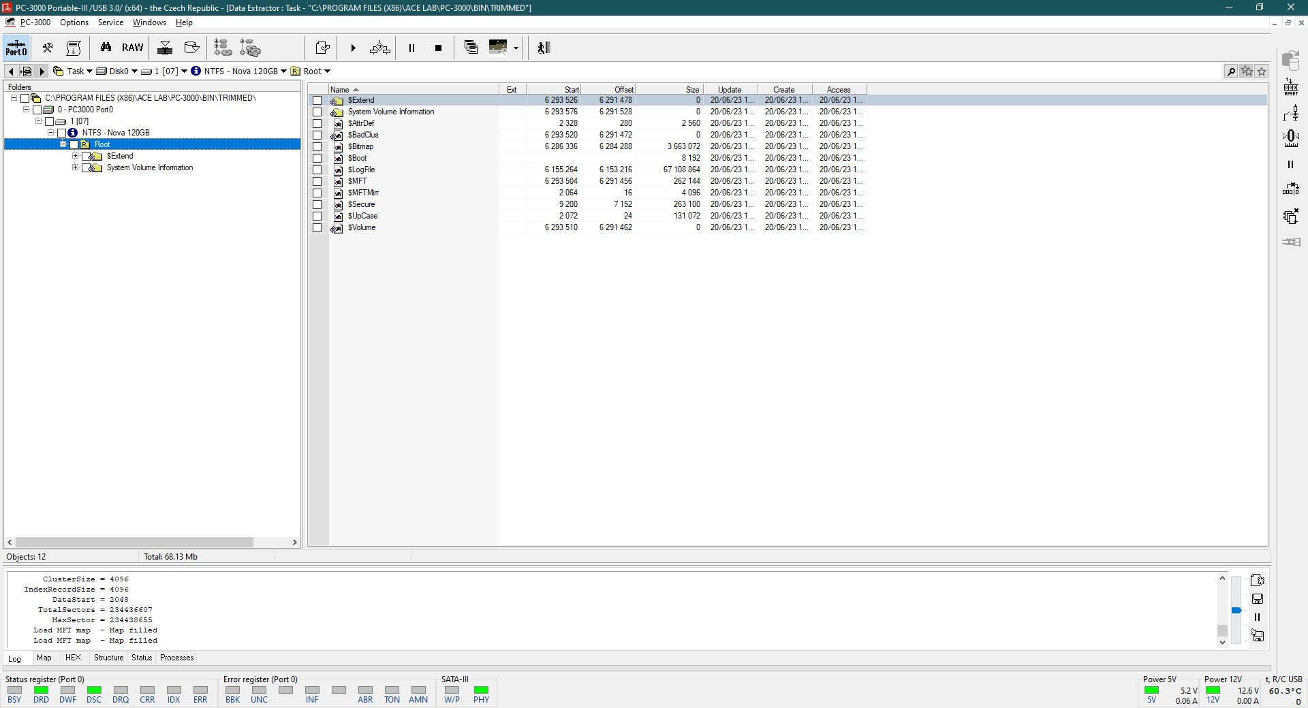Click the hammer and wrench utilities icon

[x=48, y=48]
